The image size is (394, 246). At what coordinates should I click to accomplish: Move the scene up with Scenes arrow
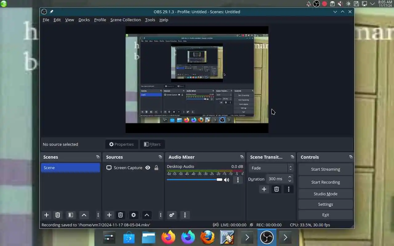click(84, 215)
